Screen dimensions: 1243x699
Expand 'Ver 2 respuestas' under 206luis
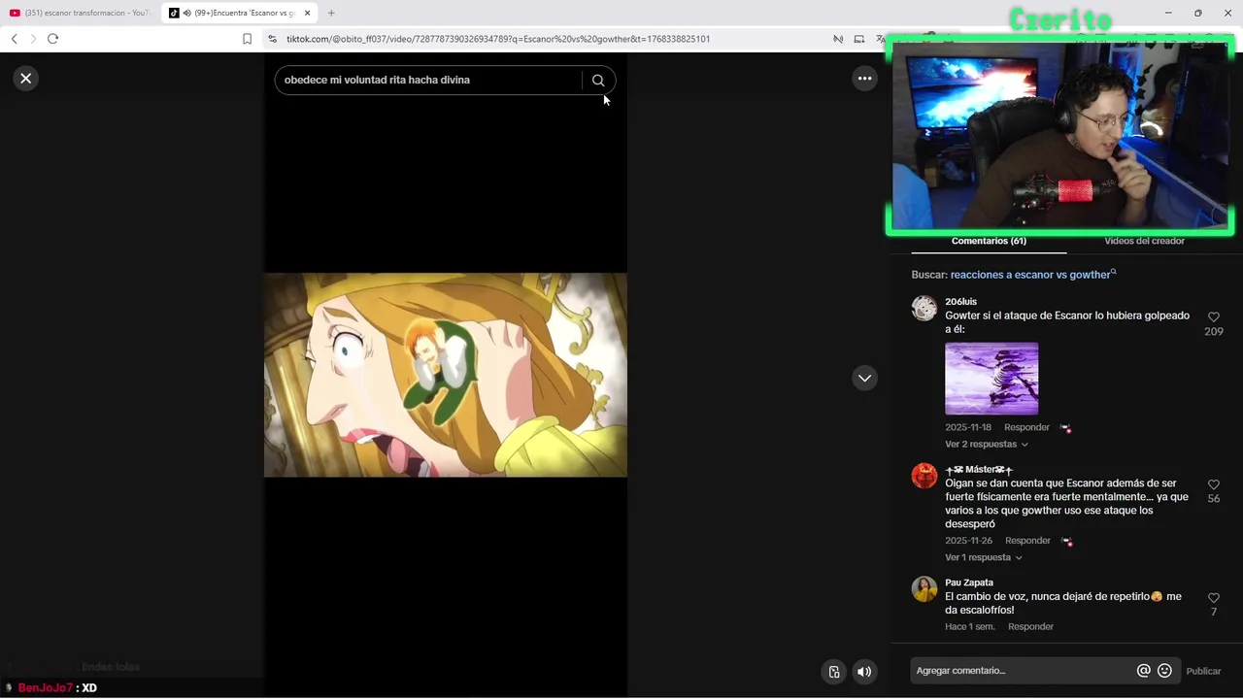pos(986,445)
